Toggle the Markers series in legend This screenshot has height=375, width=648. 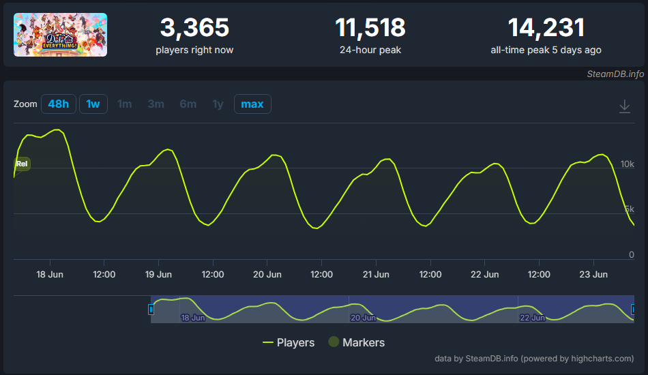tap(356, 342)
